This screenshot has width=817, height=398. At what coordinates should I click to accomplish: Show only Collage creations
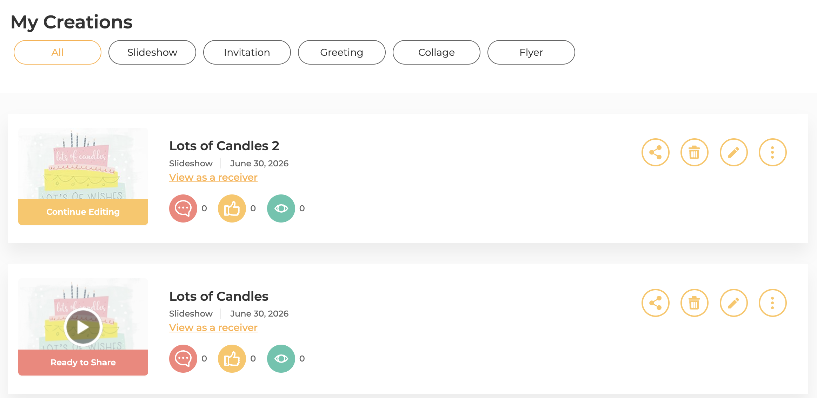pyautogui.click(x=437, y=52)
